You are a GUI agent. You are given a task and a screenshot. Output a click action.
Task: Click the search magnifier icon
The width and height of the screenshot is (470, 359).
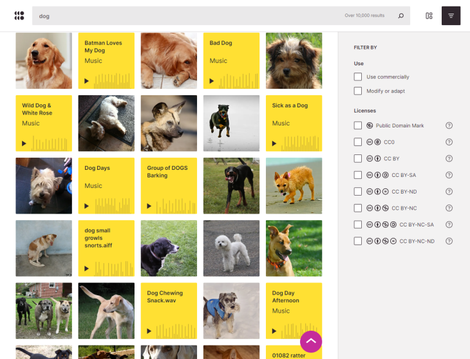coord(400,16)
